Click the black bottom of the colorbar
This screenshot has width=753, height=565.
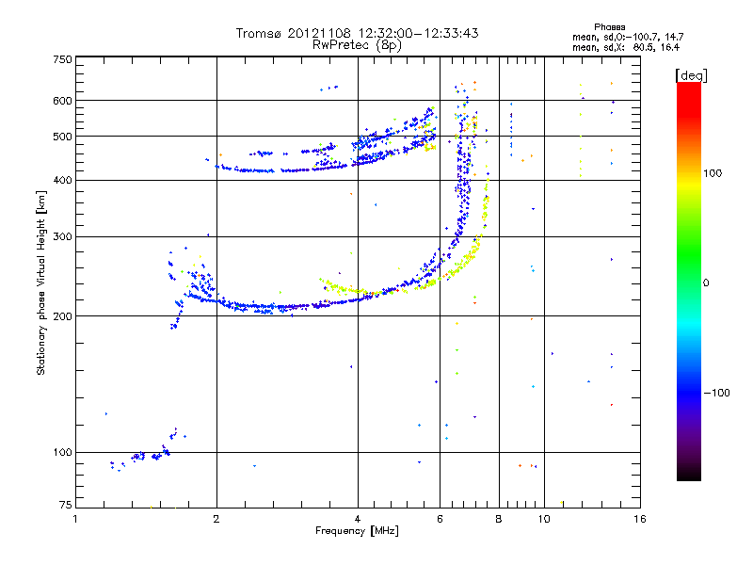pyautogui.click(x=689, y=474)
